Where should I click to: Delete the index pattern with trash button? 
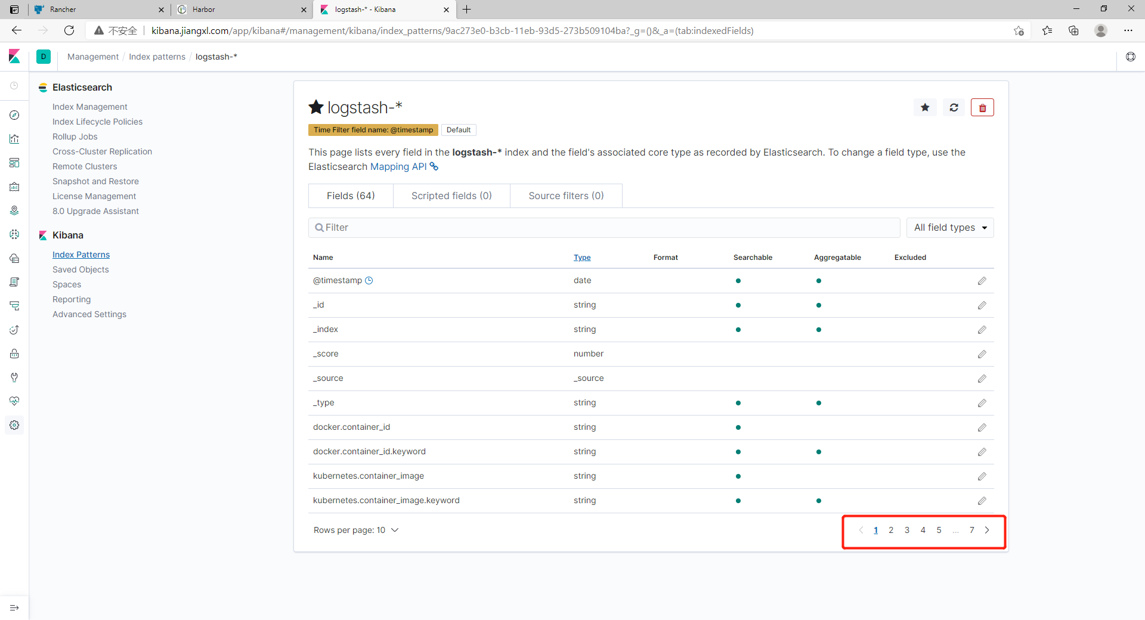[x=982, y=107]
